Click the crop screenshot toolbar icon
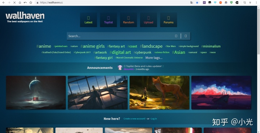This screenshot has width=260, height=133. pos(244,3)
